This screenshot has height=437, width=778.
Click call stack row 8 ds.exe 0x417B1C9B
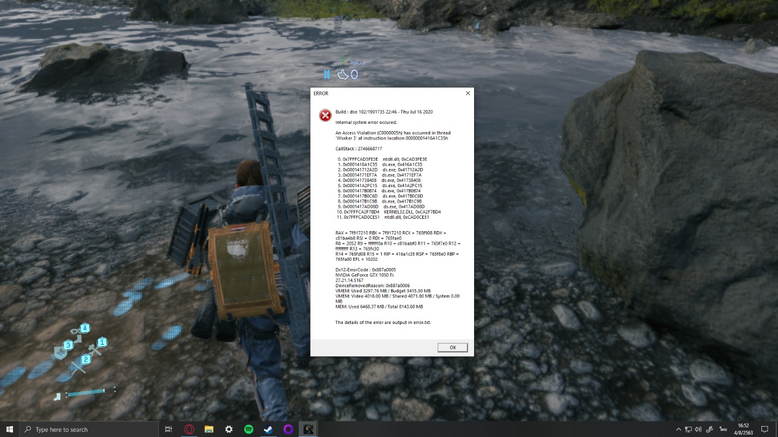pos(380,201)
